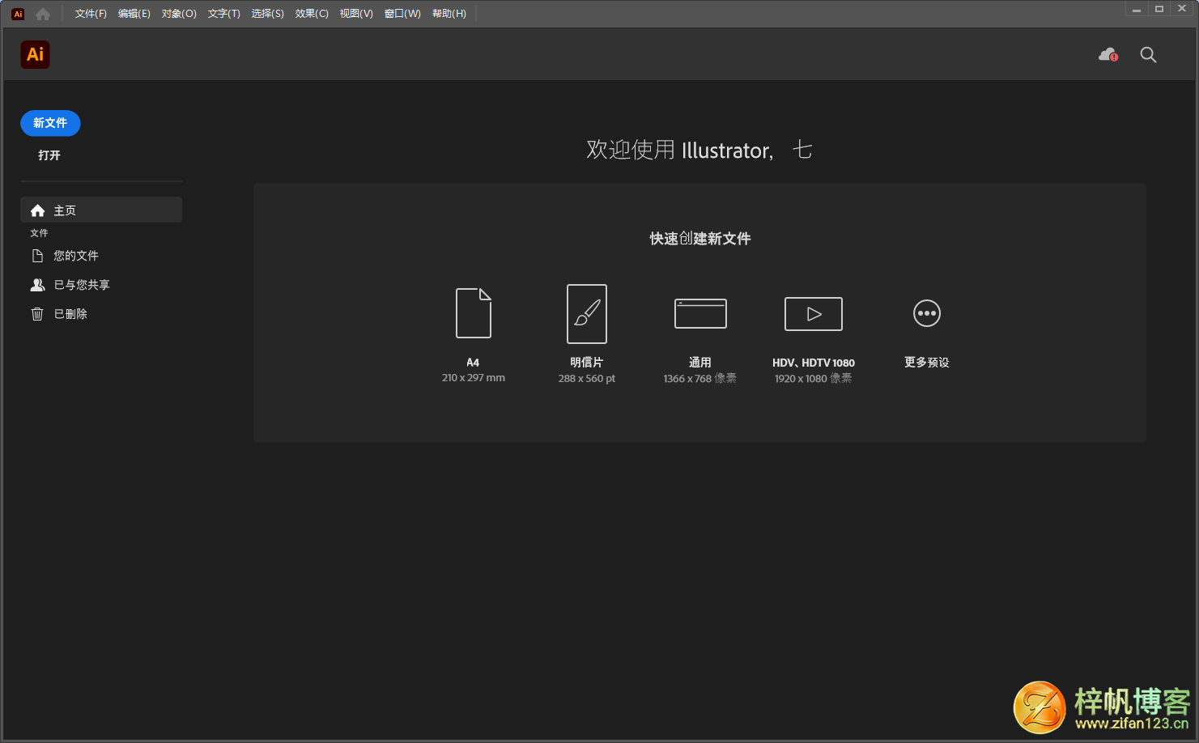Viewport: 1199px width, 743px height.
Task: Close the Illustrator window
Action: (1182, 9)
